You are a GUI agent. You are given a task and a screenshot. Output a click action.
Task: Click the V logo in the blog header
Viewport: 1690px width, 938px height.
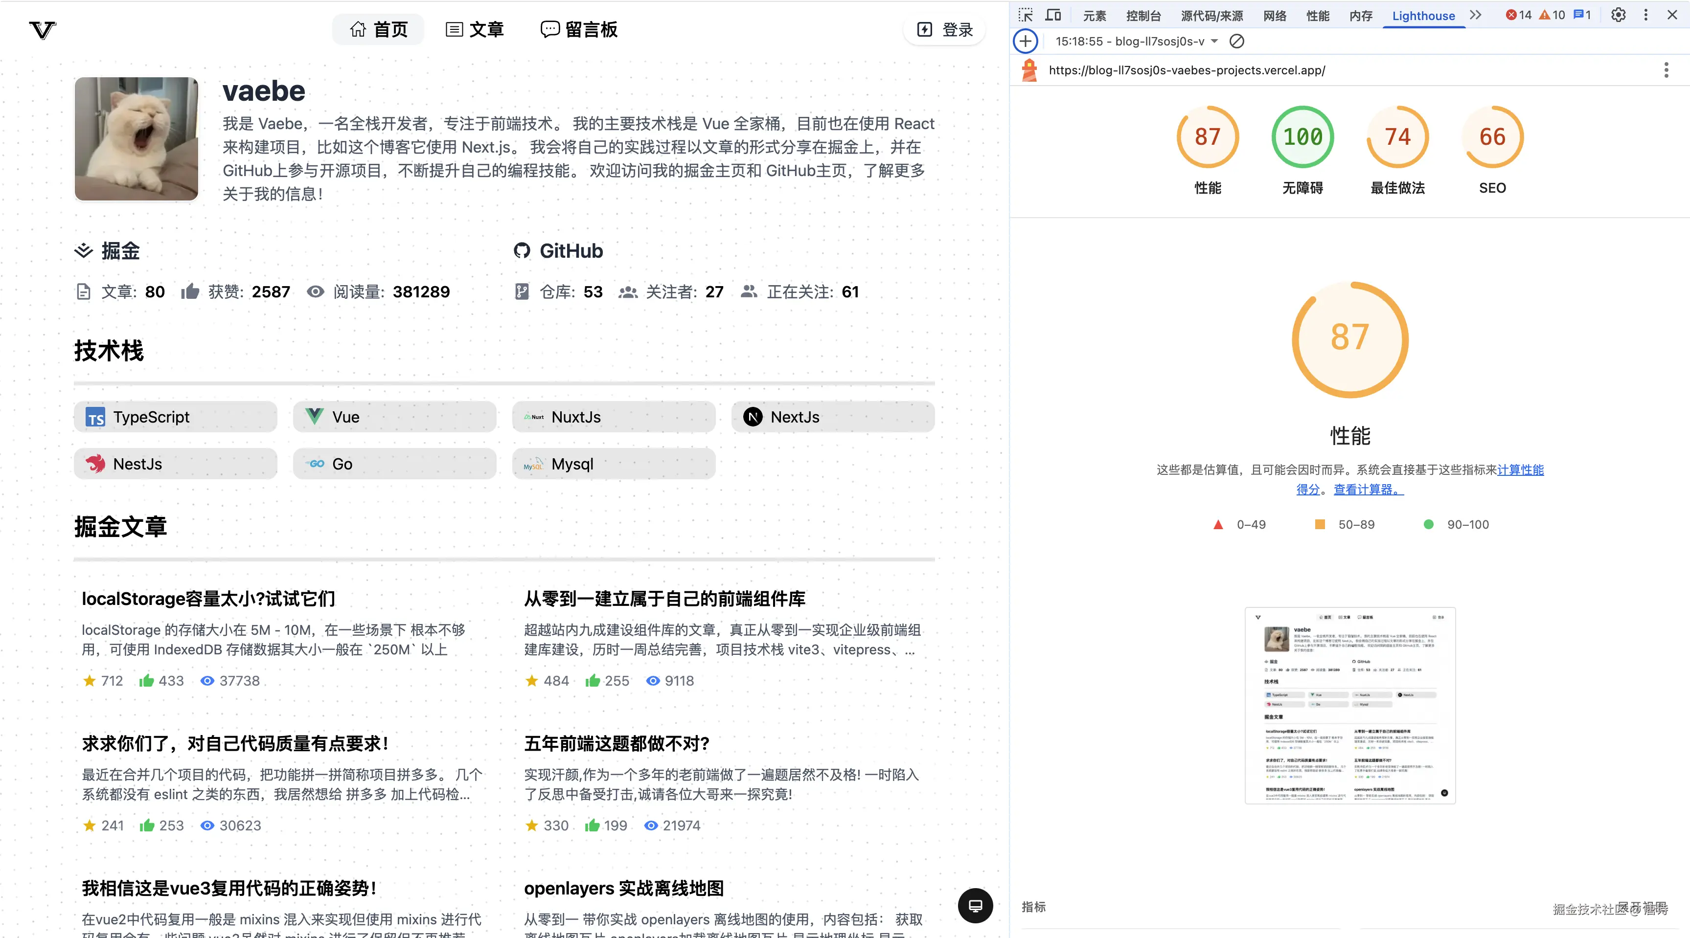click(x=43, y=29)
